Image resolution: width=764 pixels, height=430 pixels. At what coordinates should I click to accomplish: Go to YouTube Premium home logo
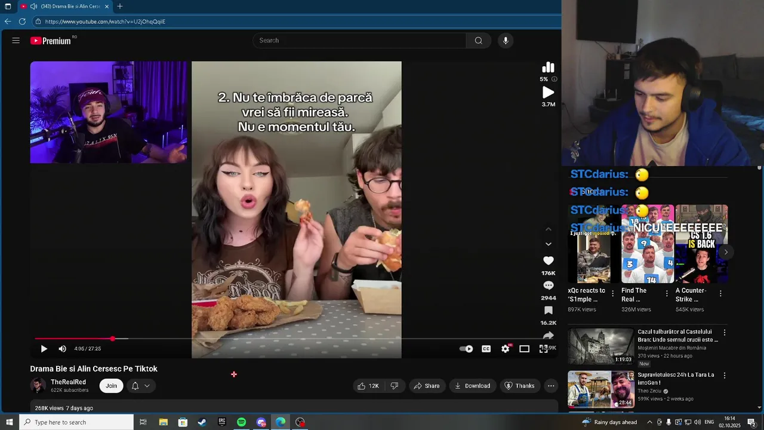(51, 41)
